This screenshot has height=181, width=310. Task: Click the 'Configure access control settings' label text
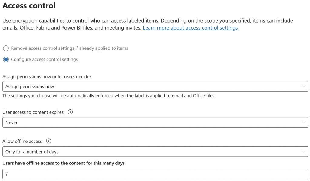click(x=44, y=60)
